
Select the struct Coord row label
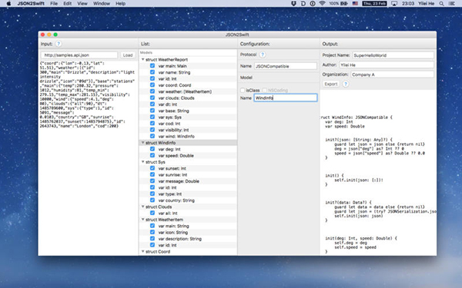(x=158, y=252)
